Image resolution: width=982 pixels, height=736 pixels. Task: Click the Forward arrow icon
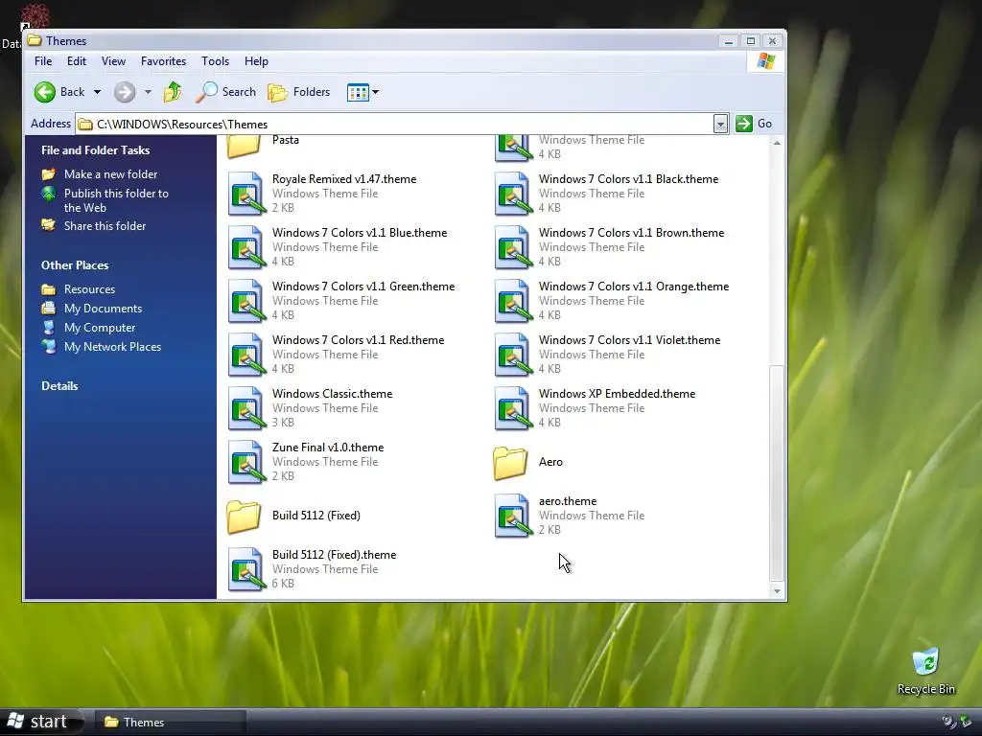[125, 92]
